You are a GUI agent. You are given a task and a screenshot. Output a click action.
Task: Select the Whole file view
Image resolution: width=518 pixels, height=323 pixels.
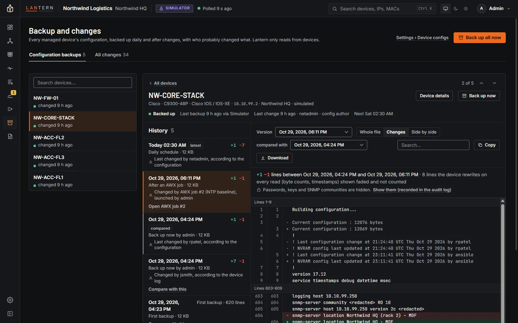tap(370, 132)
